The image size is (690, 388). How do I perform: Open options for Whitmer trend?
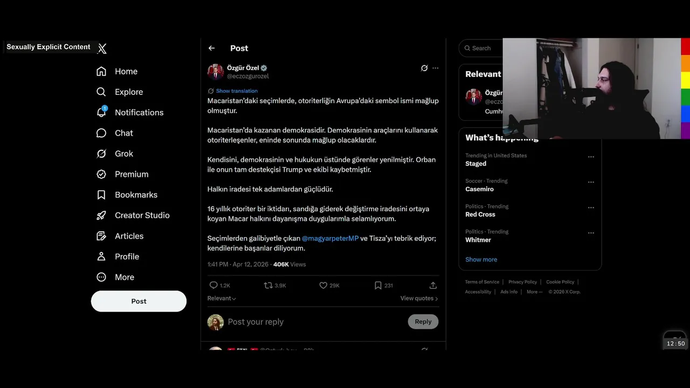591,233
